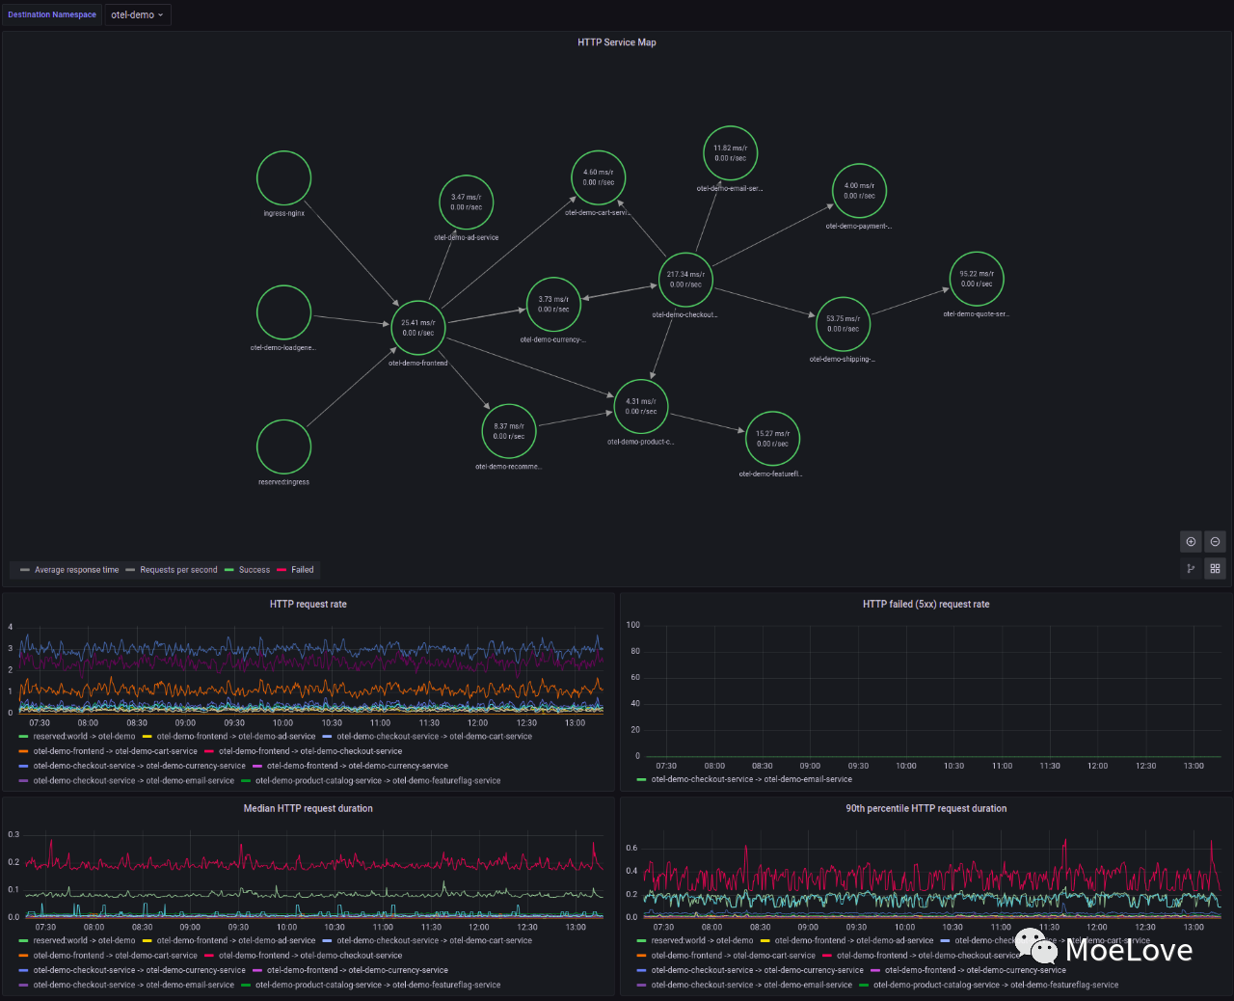Open the HTTP request rate panel title menu

pyautogui.click(x=308, y=605)
